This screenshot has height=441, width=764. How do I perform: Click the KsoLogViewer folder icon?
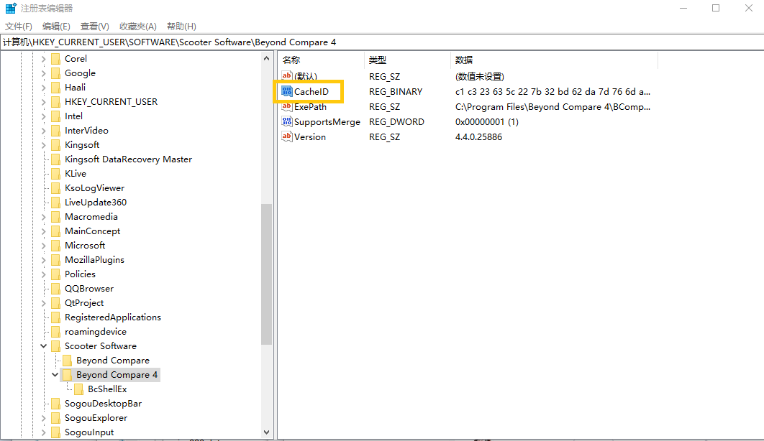click(x=56, y=187)
